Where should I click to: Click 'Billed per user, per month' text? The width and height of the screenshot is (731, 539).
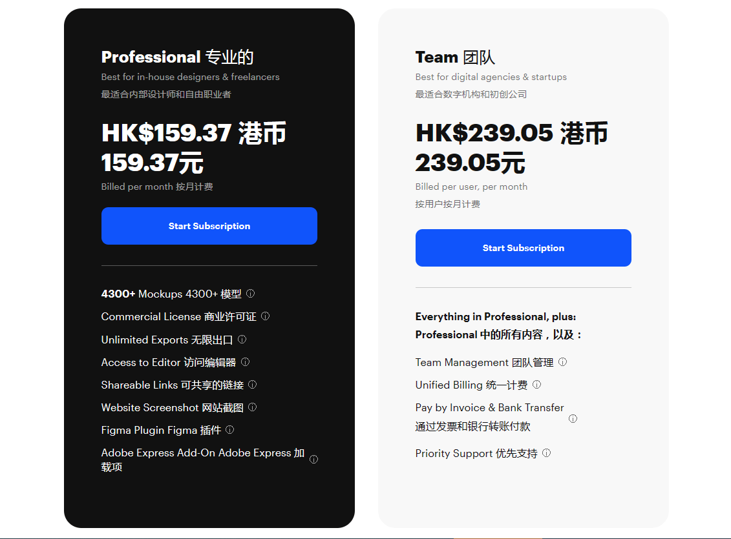(x=471, y=187)
